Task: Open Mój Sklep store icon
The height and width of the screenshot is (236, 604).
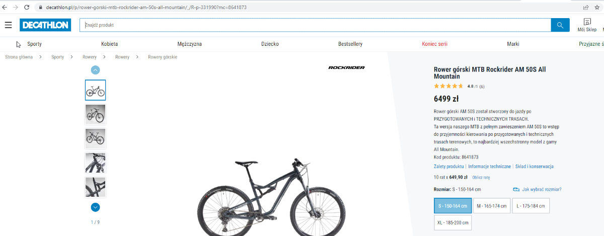Action: (x=587, y=25)
